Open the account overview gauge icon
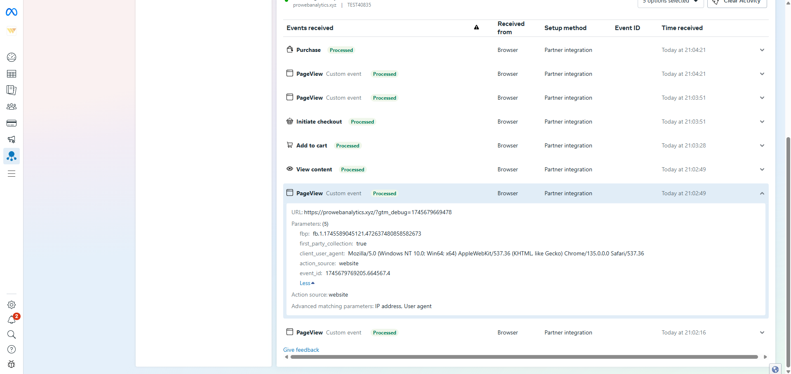 (12, 57)
